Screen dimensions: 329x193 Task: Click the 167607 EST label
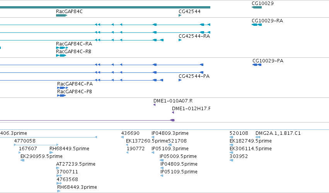[28, 149]
